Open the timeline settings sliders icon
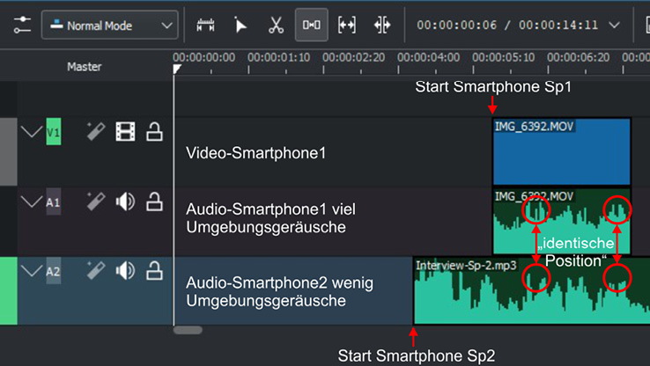 [22, 26]
